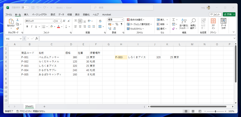Click the Decrease Decimal icon

pyautogui.click(x=114, y=29)
